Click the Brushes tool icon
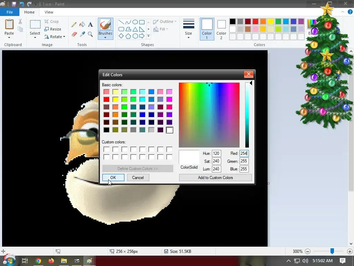Image resolution: width=354 pixels, height=266 pixels. tap(105, 24)
